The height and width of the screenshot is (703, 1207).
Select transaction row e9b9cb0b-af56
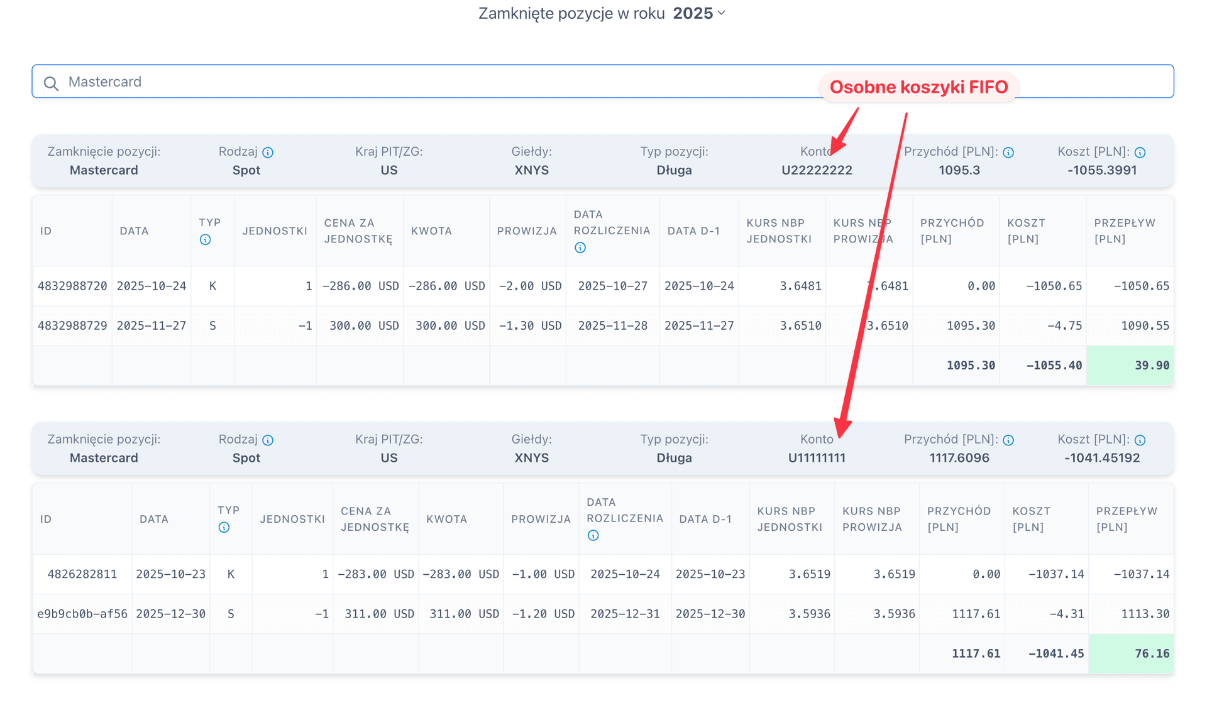[x=82, y=614]
